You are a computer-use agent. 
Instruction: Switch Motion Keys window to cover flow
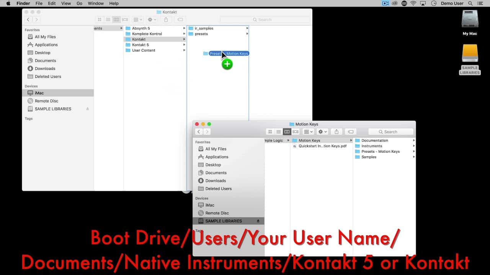(295, 132)
